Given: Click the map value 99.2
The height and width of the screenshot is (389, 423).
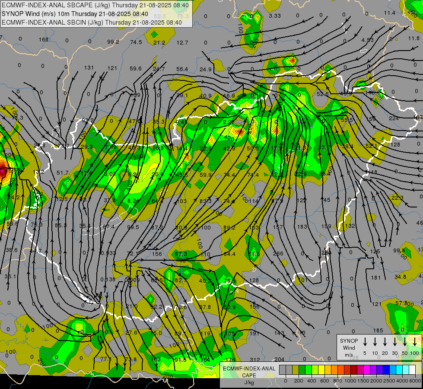Looking at the screenshot, I should click(x=113, y=42).
